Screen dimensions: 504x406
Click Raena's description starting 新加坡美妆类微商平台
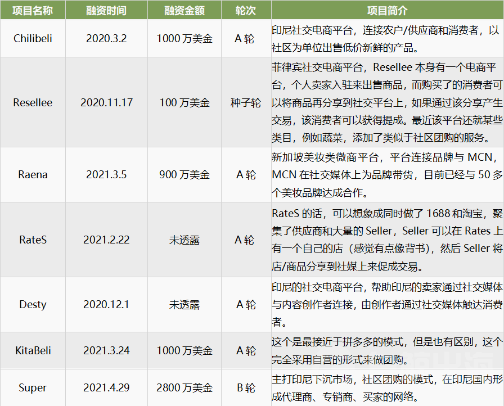click(388, 174)
